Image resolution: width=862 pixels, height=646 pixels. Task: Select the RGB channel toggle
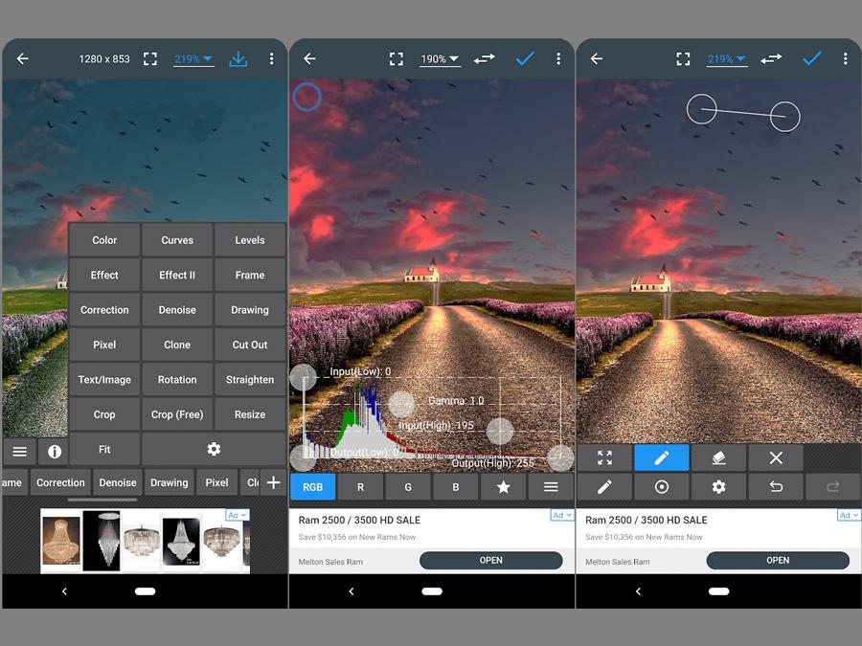click(x=312, y=486)
